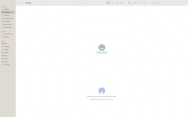Click the Documents page icon
188x117 pixels.
[3, 24]
